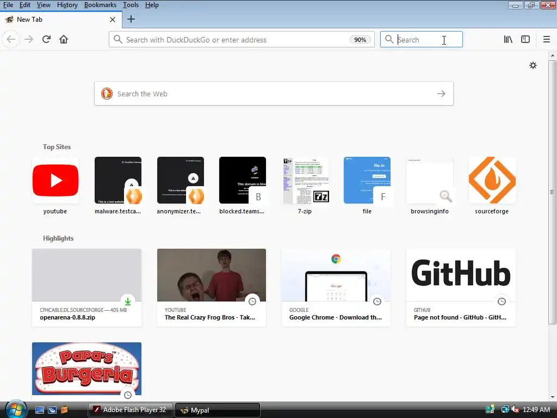Open the openarena-0.8.8.zip download highlight
557x418 pixels.
tap(86, 287)
